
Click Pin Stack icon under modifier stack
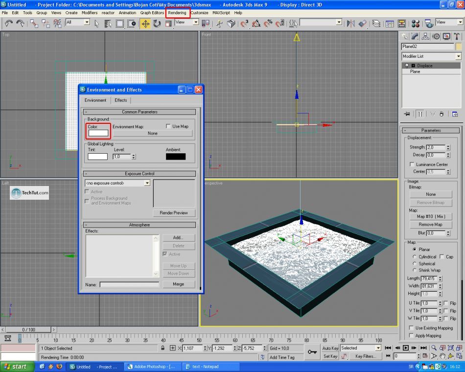[x=407, y=114]
